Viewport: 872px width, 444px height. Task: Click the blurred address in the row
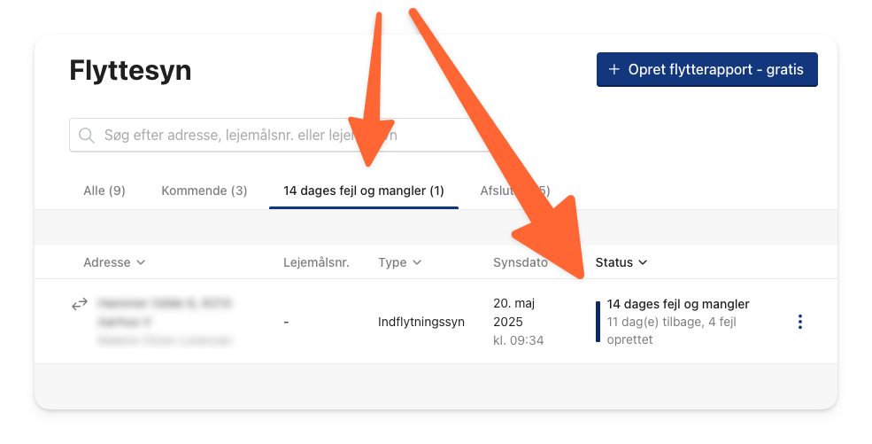[165, 313]
